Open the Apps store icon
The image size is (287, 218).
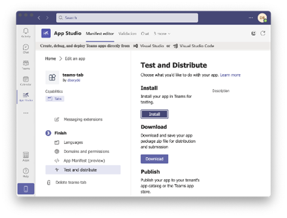(26, 156)
